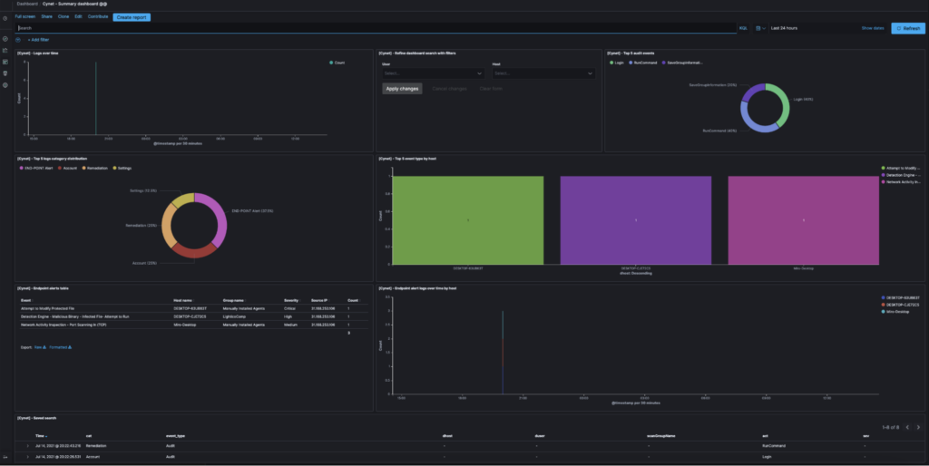929x466 pixels.
Task: Toggle Settings legend item in category distribution
Action: click(x=122, y=168)
